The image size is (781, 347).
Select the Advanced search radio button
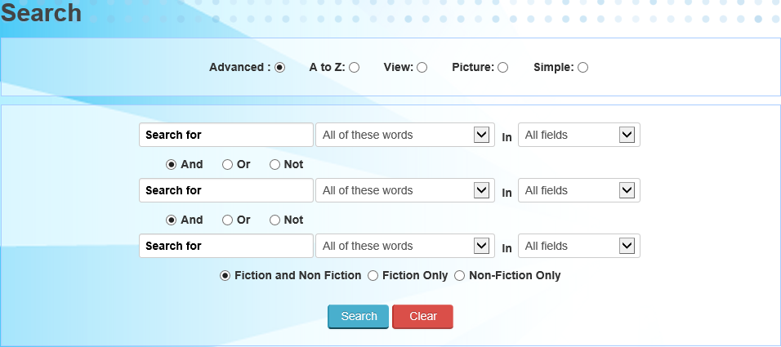click(279, 68)
